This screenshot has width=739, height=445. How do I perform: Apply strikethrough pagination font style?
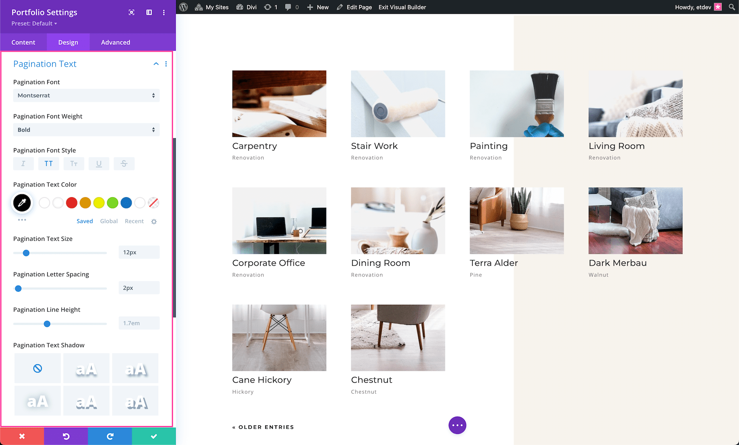click(x=124, y=163)
